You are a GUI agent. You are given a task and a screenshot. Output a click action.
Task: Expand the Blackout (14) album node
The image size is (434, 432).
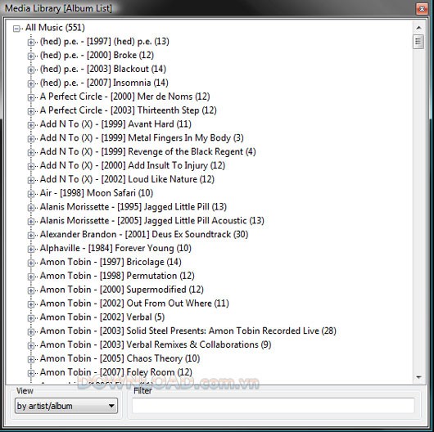(x=31, y=70)
